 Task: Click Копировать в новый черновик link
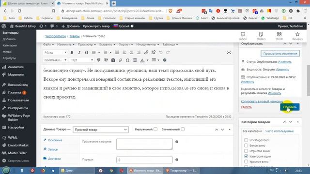(262, 101)
